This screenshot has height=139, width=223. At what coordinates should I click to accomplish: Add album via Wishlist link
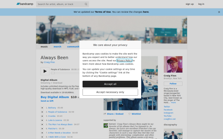coord(136,114)
